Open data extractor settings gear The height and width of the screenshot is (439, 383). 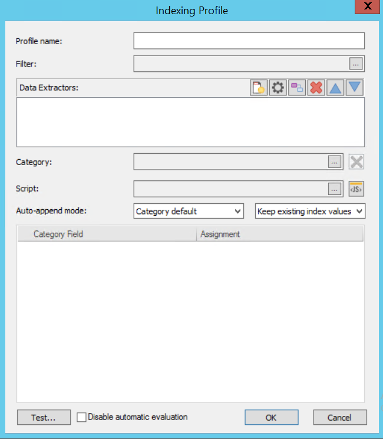pyautogui.click(x=278, y=88)
